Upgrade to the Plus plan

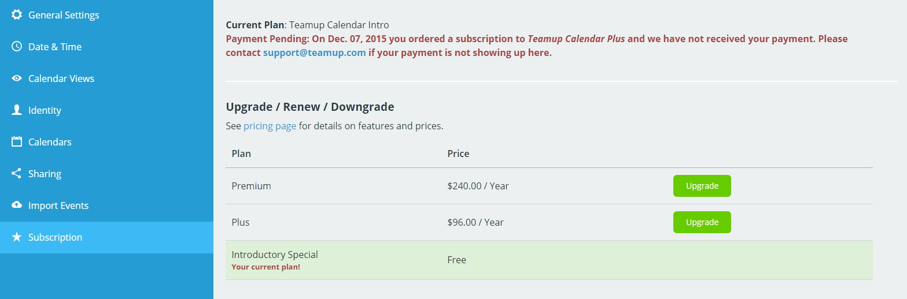(x=702, y=222)
